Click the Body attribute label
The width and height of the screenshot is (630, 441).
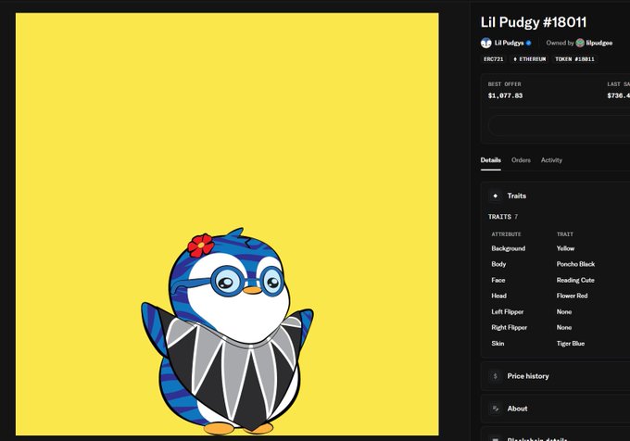coord(498,264)
